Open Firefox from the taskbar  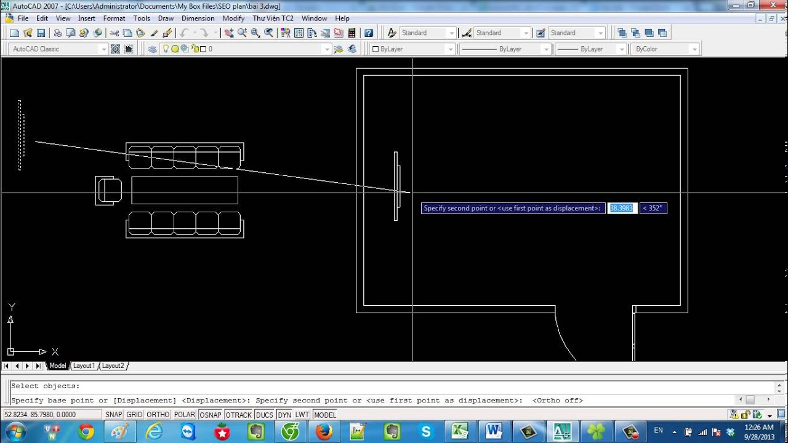click(x=324, y=431)
